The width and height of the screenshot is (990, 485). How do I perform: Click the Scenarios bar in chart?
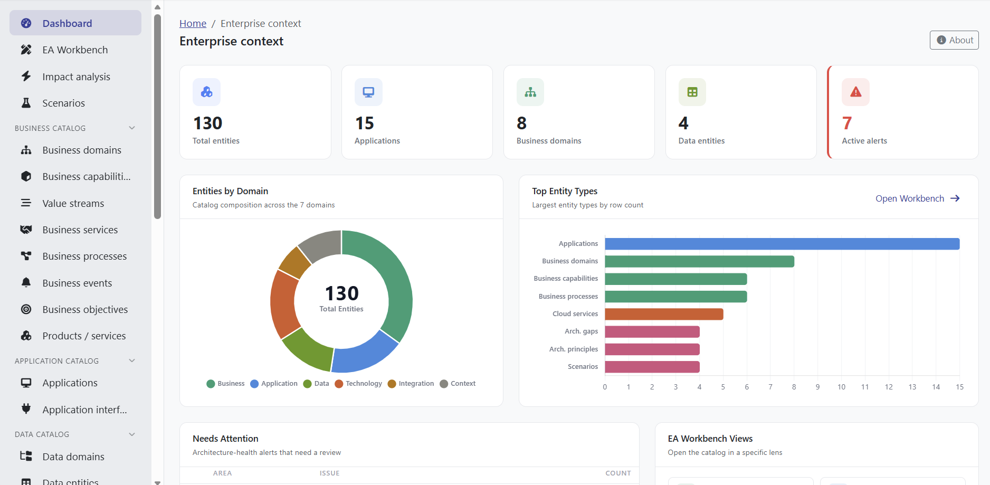(x=652, y=367)
